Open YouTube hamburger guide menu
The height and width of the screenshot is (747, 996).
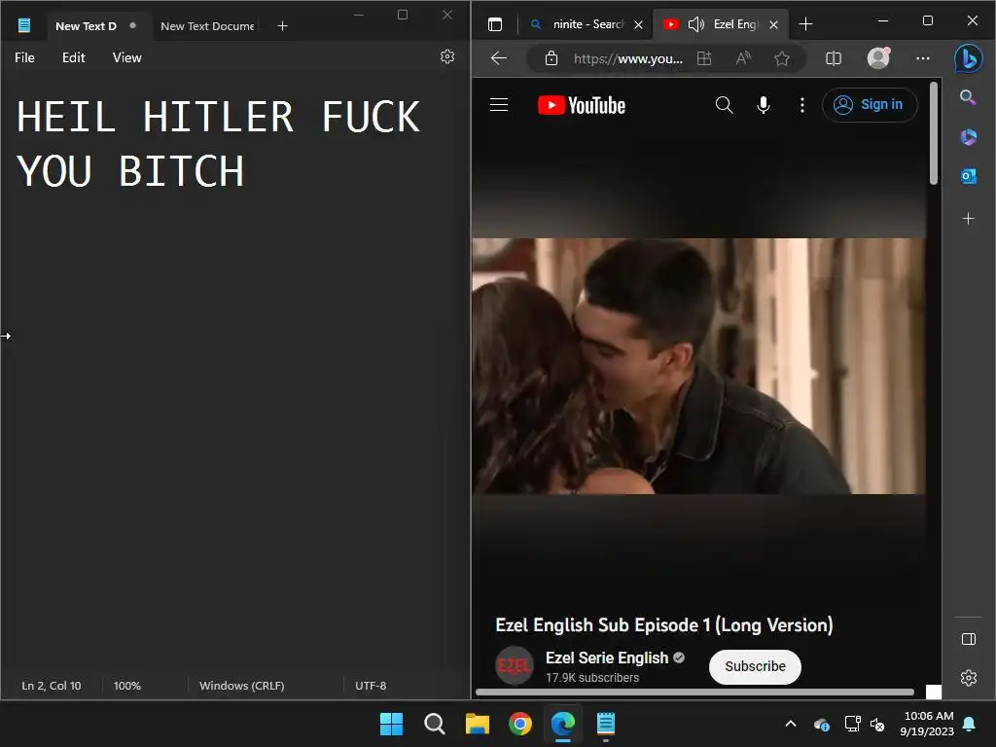click(499, 105)
